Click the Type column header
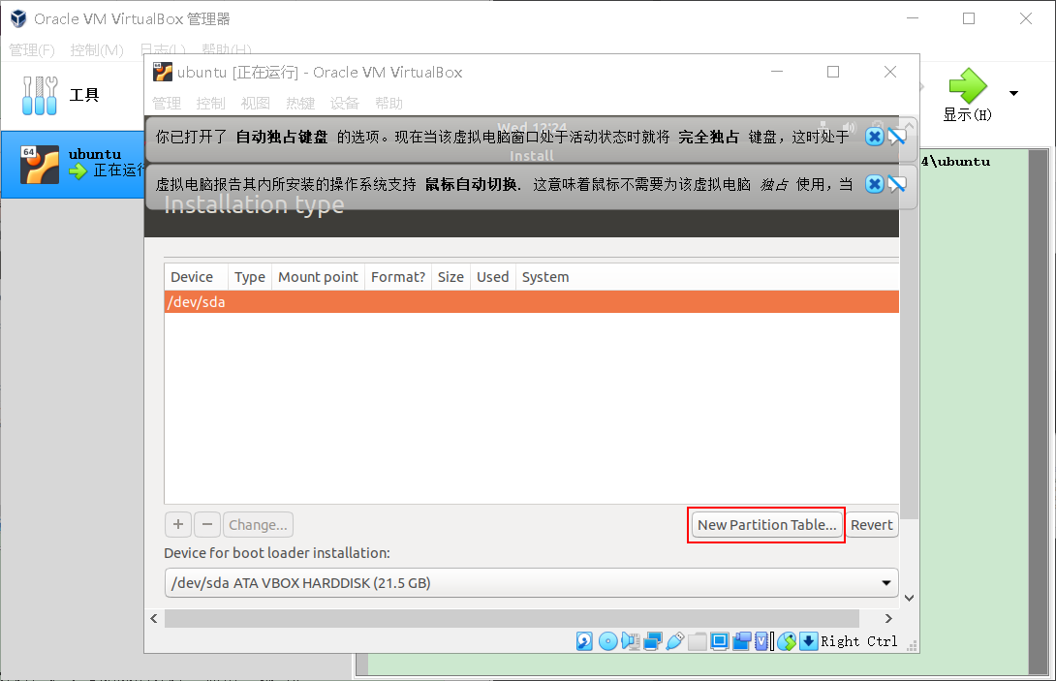This screenshot has width=1056, height=681. (250, 277)
